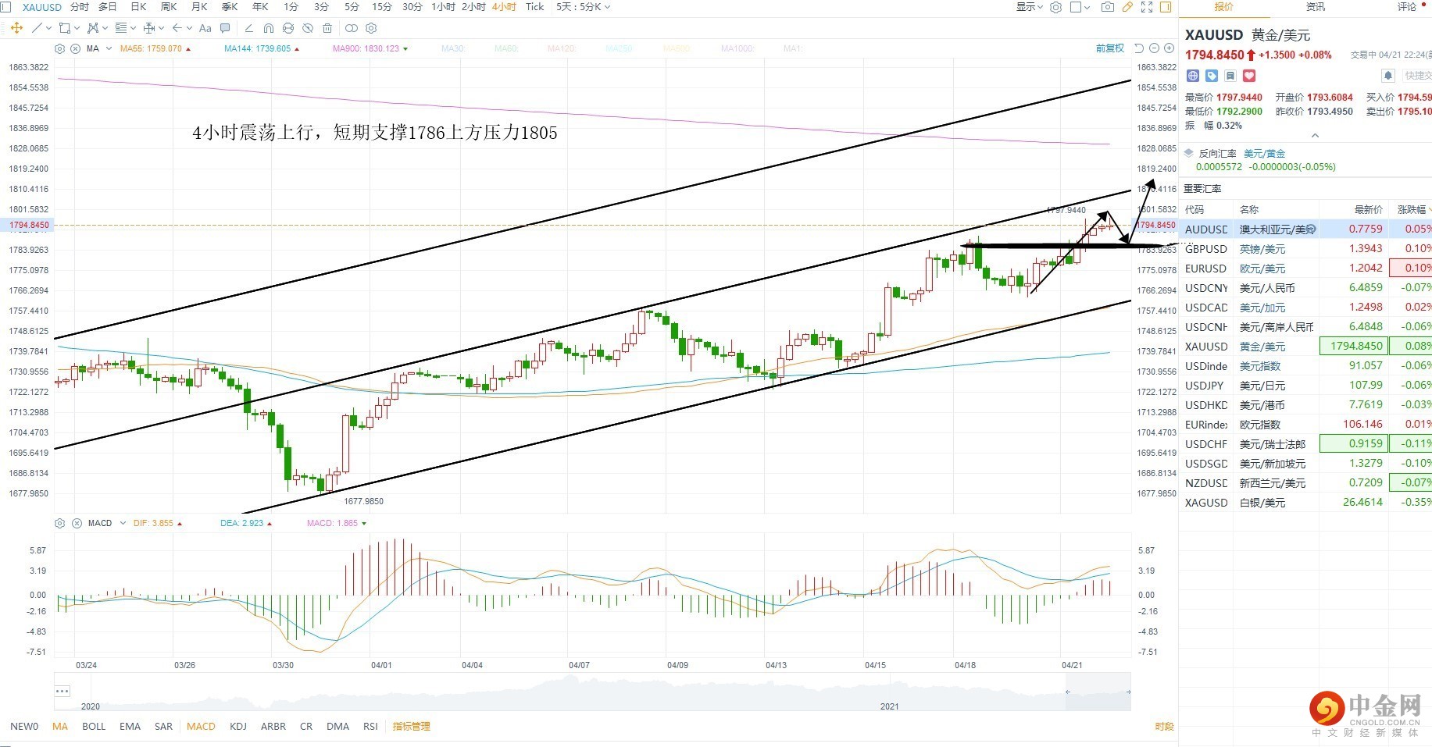
Task: Collapse the quote details chevron
Action: pyautogui.click(x=1315, y=135)
